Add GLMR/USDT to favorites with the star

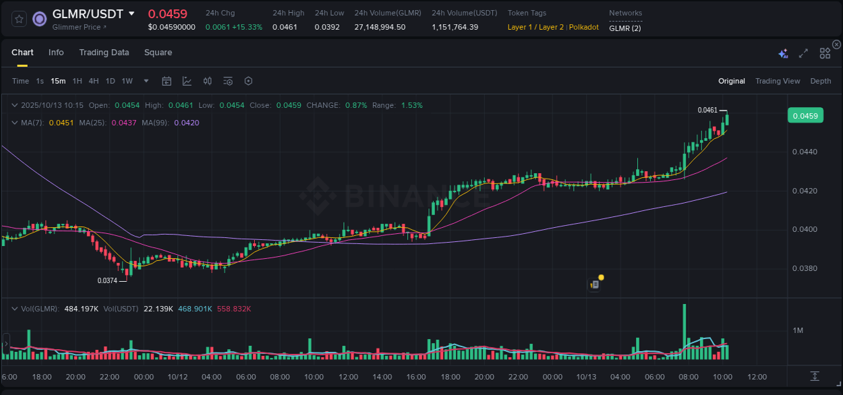pyautogui.click(x=18, y=18)
